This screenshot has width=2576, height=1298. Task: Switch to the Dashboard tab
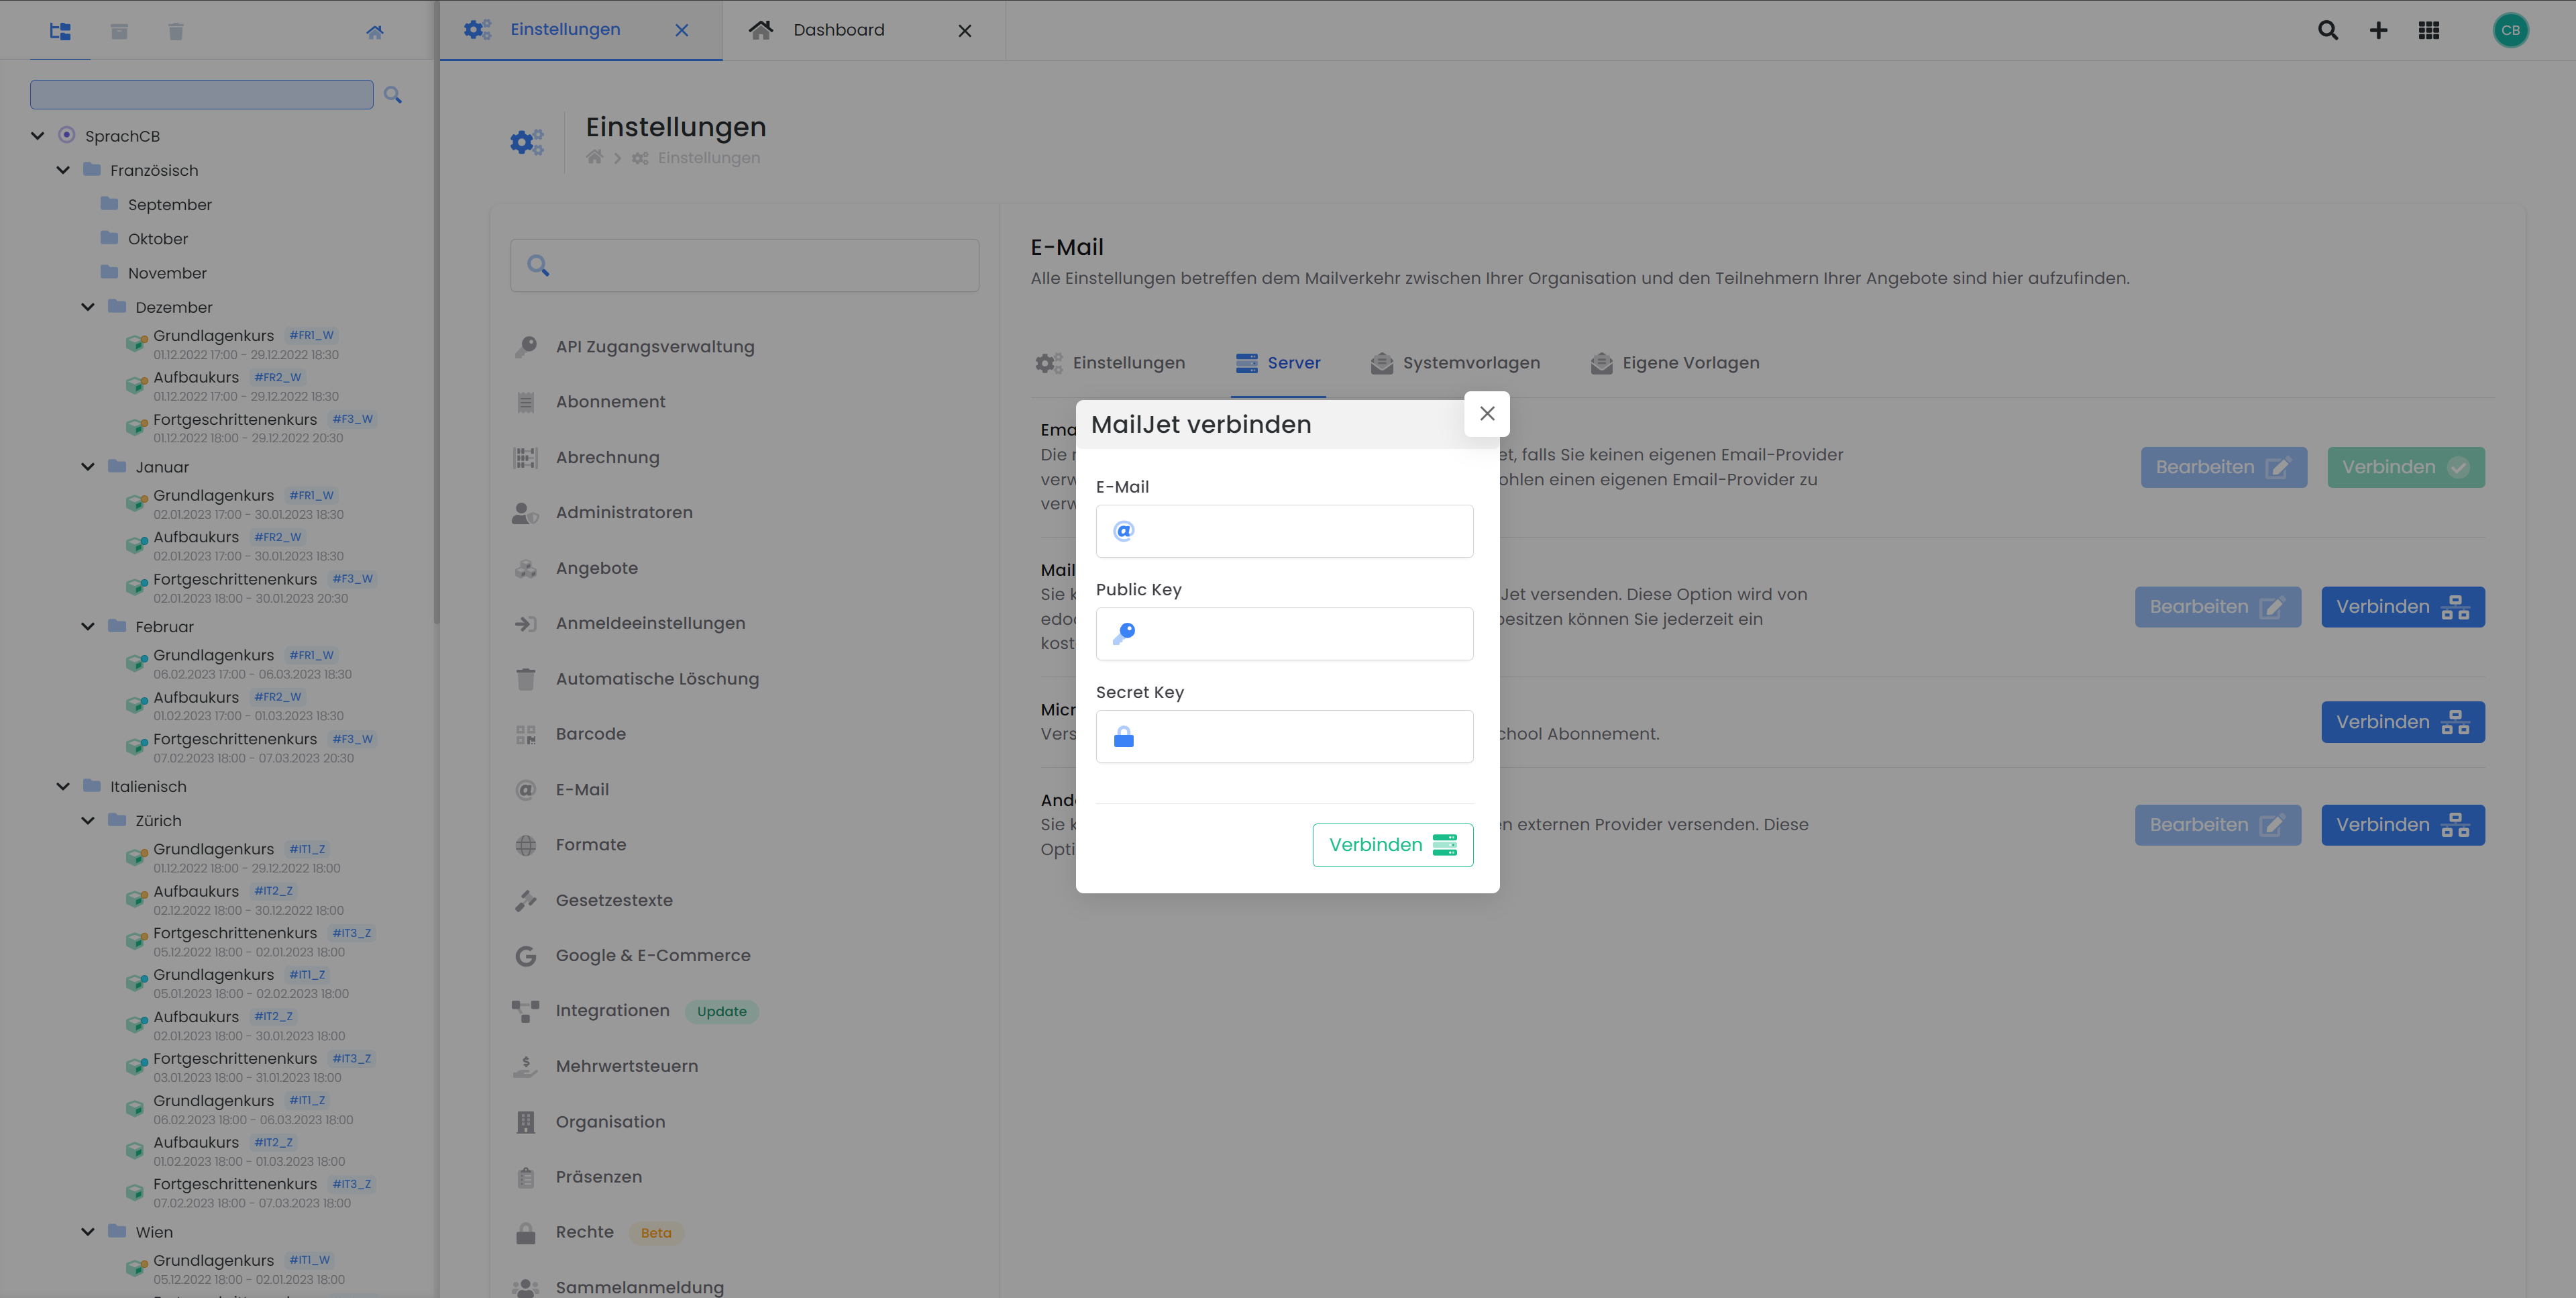838,30
